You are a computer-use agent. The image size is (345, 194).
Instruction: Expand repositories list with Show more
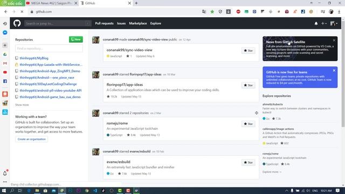click(22, 105)
